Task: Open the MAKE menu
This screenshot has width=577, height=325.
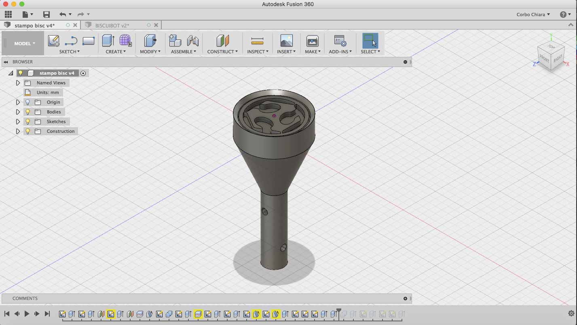Action: pyautogui.click(x=313, y=52)
